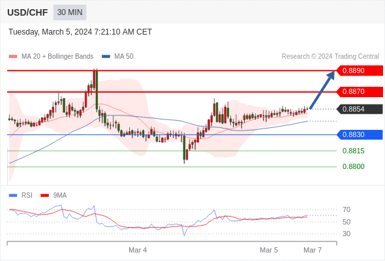
Task: Click the RSI blue legend swatch
Action: click(x=13, y=196)
